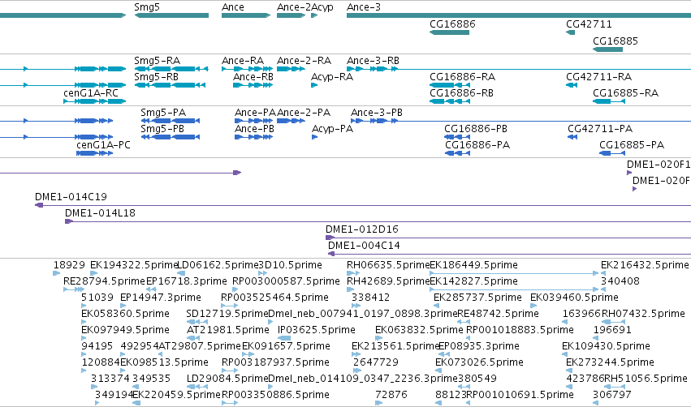The height and width of the screenshot is (407, 691).
Task: Select transcript Smg5-RA
Action: pyautogui.click(x=171, y=69)
